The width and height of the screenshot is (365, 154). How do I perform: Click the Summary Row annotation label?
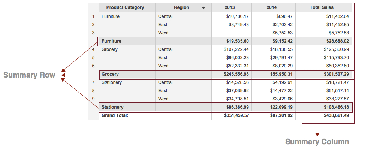29,75
